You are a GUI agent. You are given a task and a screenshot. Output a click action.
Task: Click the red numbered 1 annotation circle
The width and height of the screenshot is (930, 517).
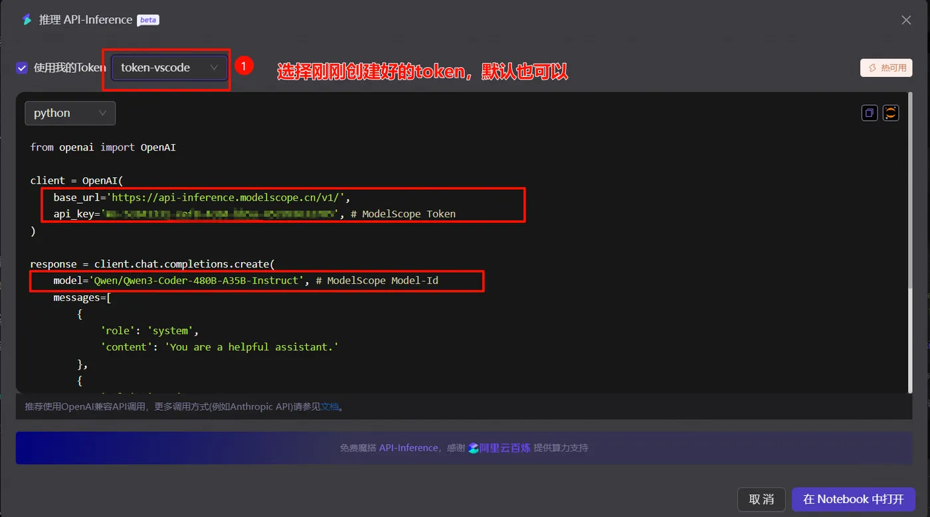(x=244, y=66)
